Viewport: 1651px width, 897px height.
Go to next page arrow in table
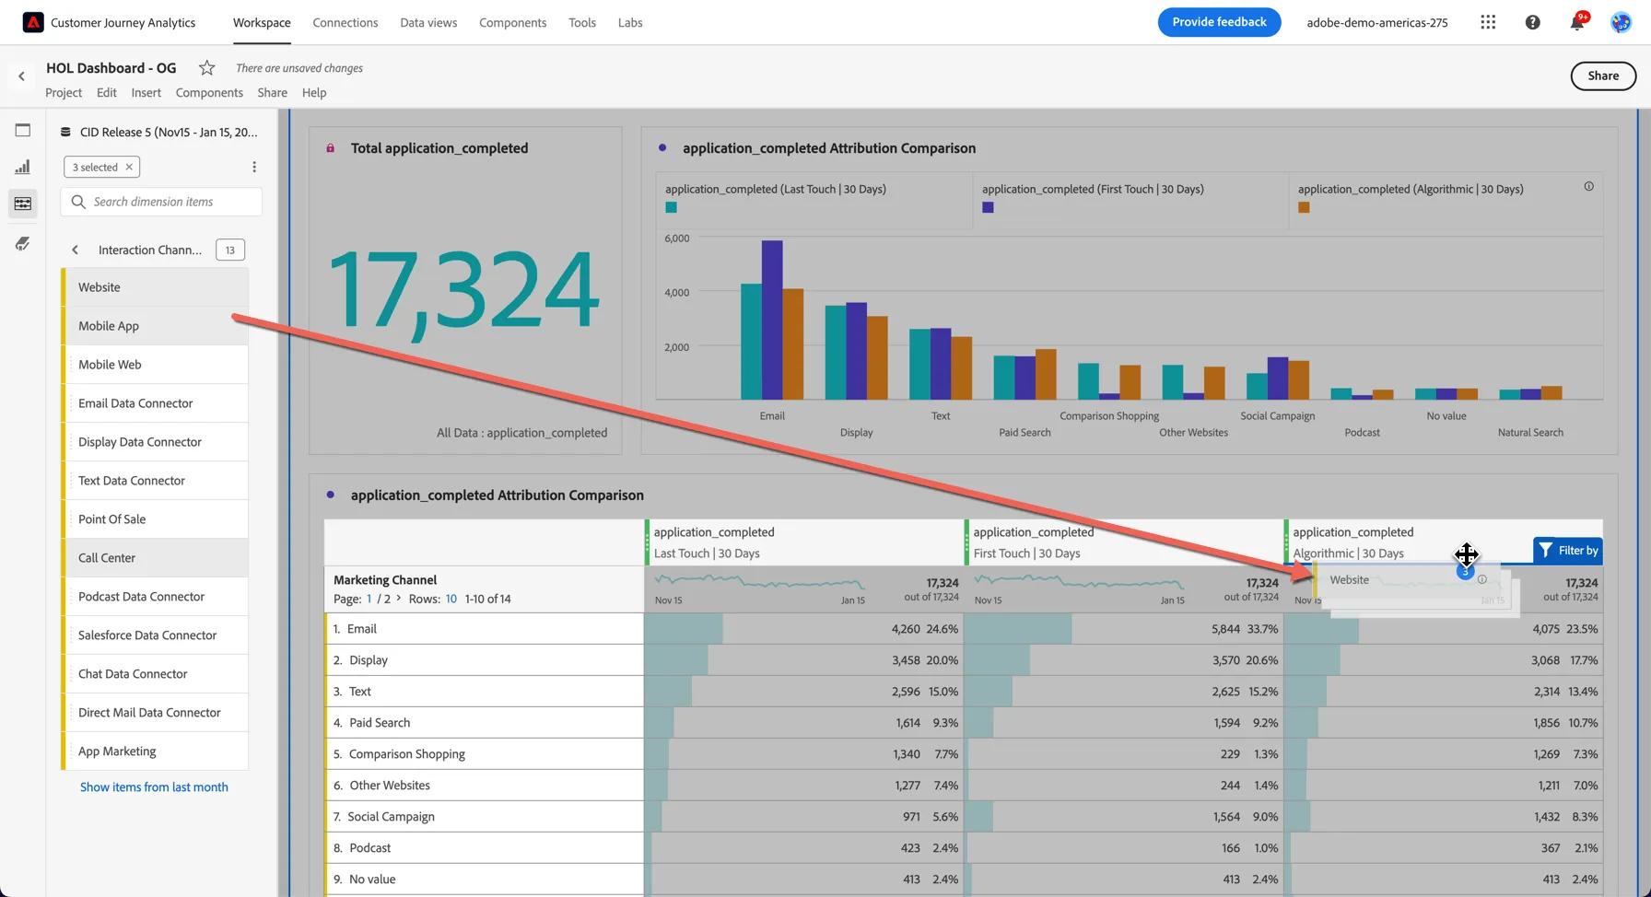tap(399, 598)
